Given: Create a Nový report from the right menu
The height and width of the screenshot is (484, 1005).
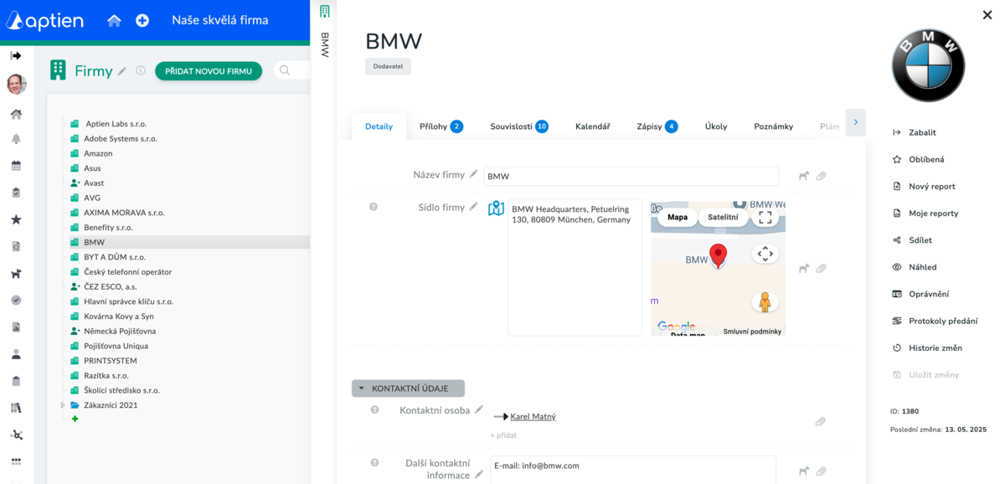Looking at the screenshot, I should point(924,186).
